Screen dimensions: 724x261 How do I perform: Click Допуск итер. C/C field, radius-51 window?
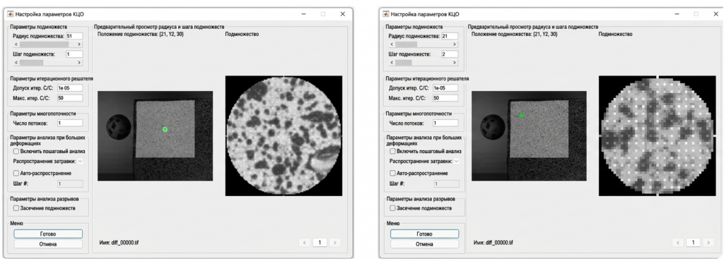point(70,88)
